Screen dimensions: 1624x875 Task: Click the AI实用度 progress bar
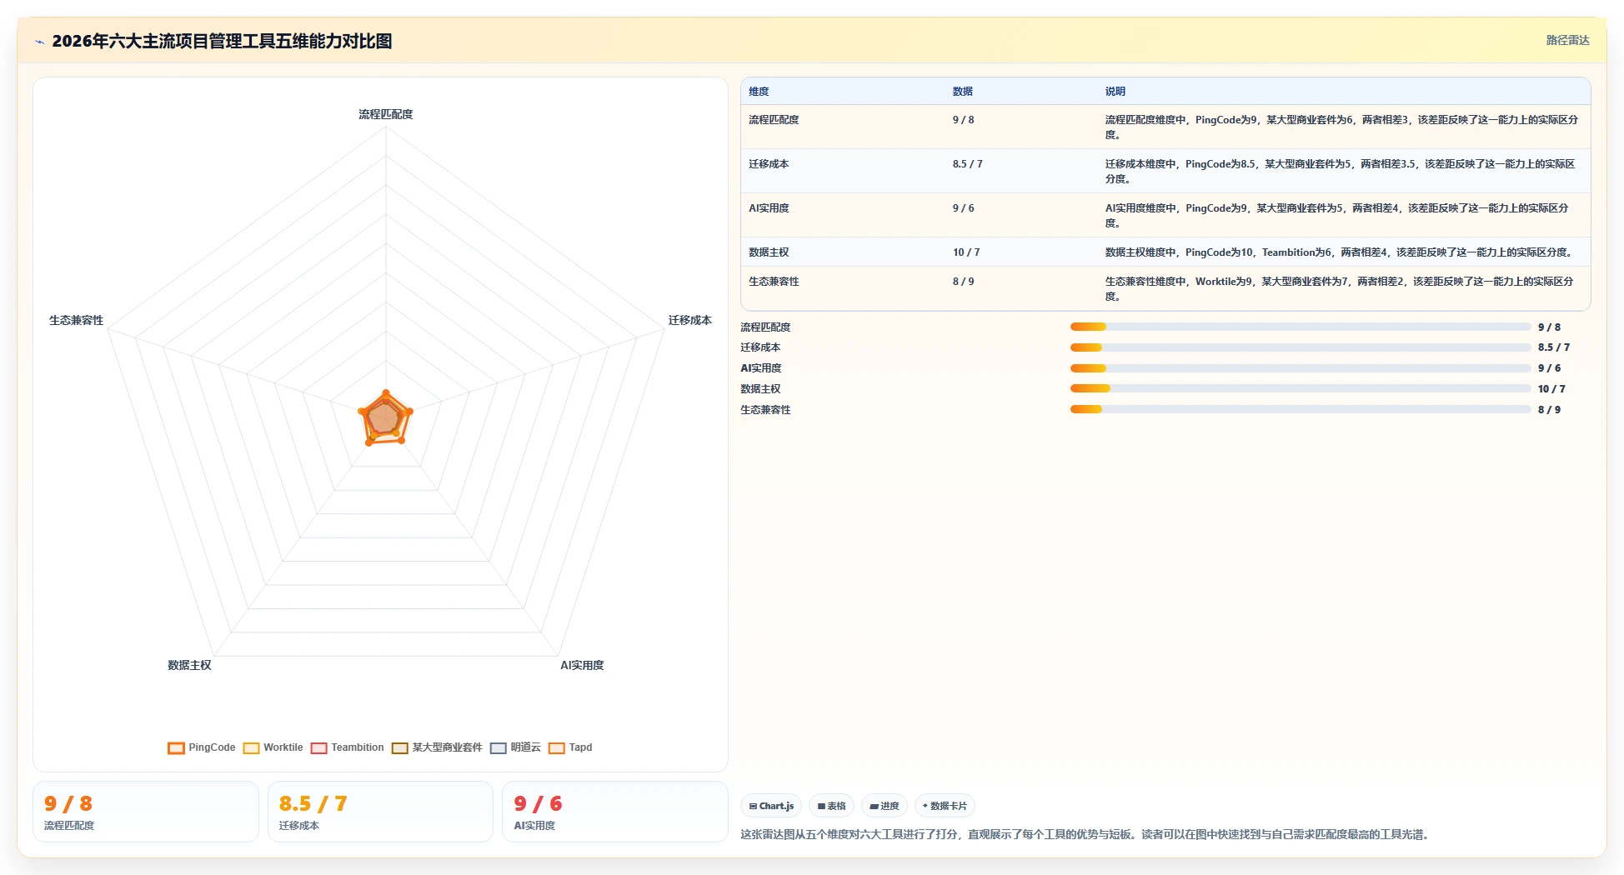pyautogui.click(x=1301, y=368)
